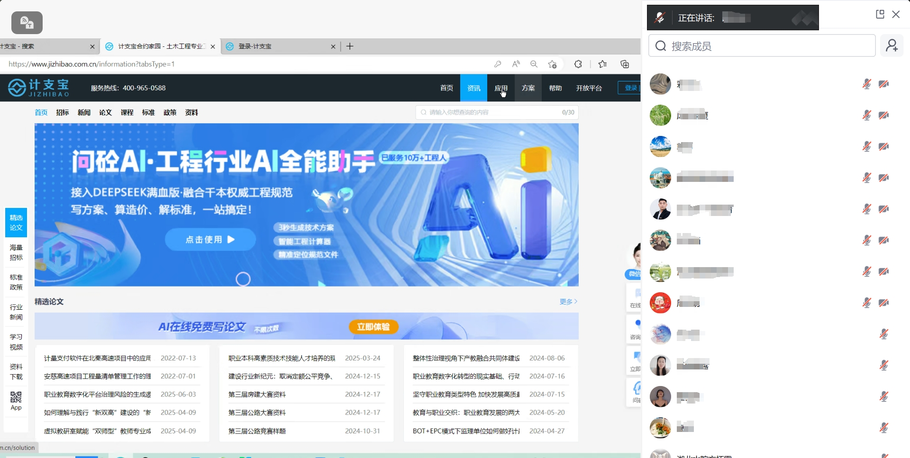This screenshot has height=458, width=910.
Task: Open 应用 in the top navigation
Action: (x=501, y=88)
